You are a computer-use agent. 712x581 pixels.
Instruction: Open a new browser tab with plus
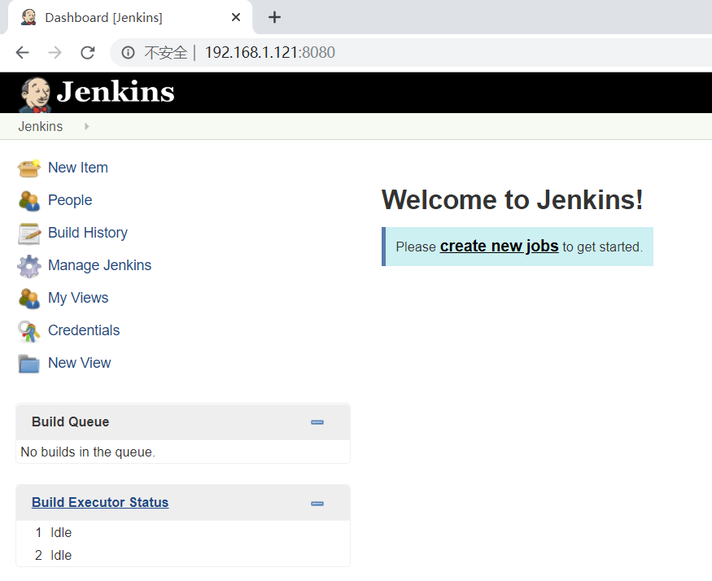coord(274,17)
